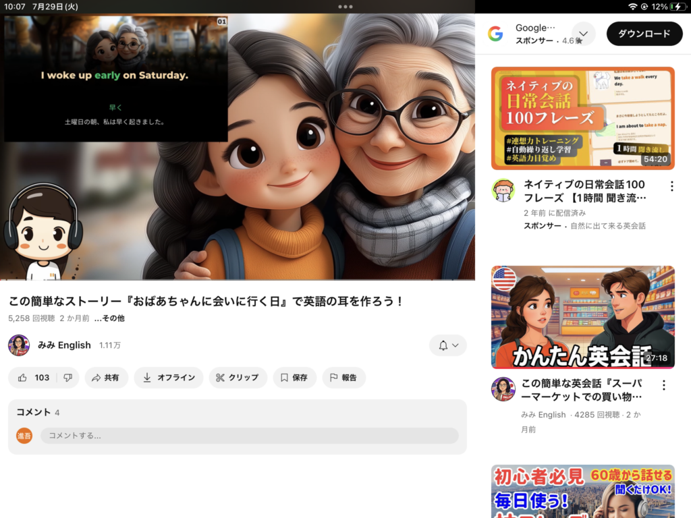
Task: Click the comment input field
Action: [x=249, y=436]
